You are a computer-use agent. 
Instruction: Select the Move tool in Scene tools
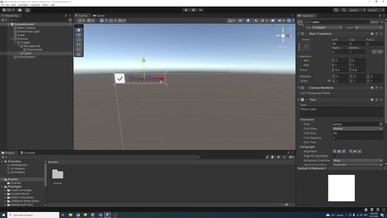tap(79, 35)
